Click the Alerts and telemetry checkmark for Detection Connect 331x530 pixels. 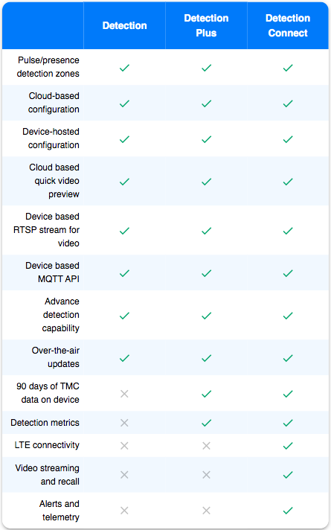pyautogui.click(x=288, y=511)
